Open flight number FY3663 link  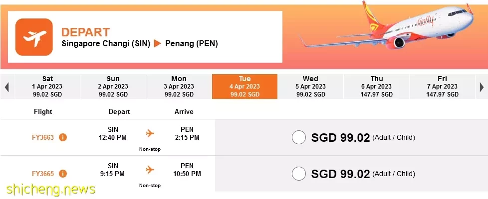coord(43,137)
